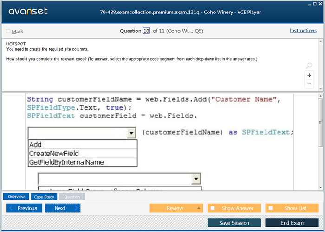The width and height of the screenshot is (325, 232).
Task: Minimize the VCE Player window
Action: [310, 4]
